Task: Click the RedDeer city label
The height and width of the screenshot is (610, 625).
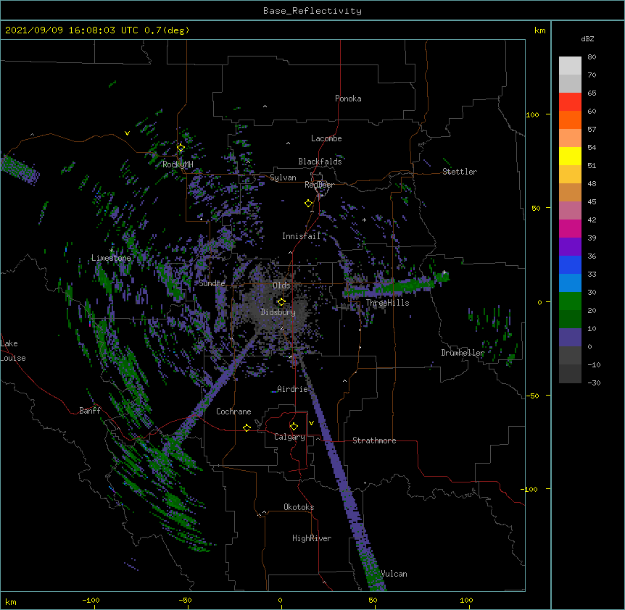Action: [x=319, y=185]
